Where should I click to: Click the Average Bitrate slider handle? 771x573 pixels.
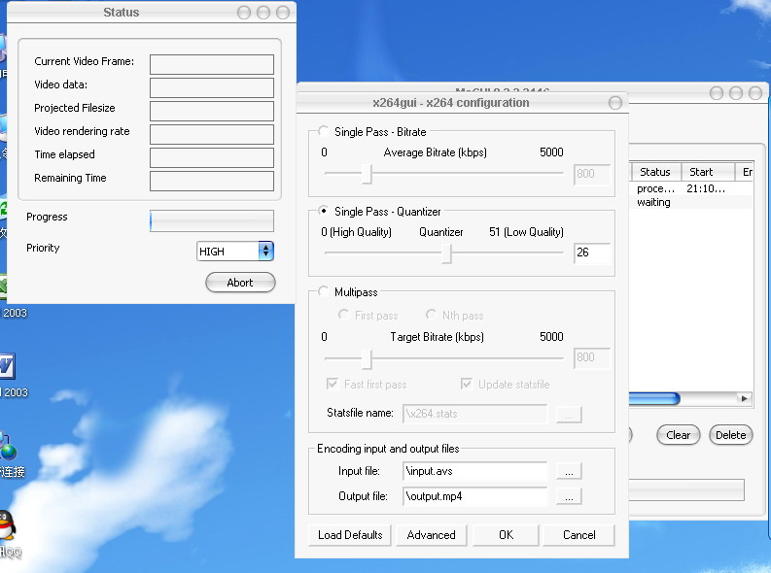point(367,173)
